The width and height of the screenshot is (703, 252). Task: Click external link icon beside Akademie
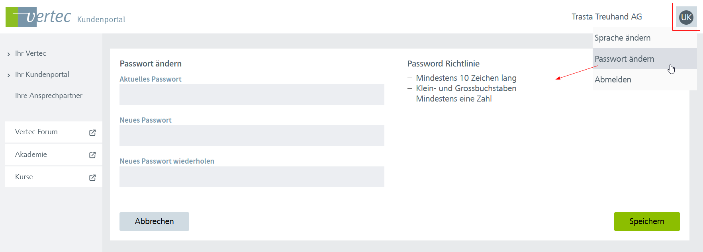92,155
